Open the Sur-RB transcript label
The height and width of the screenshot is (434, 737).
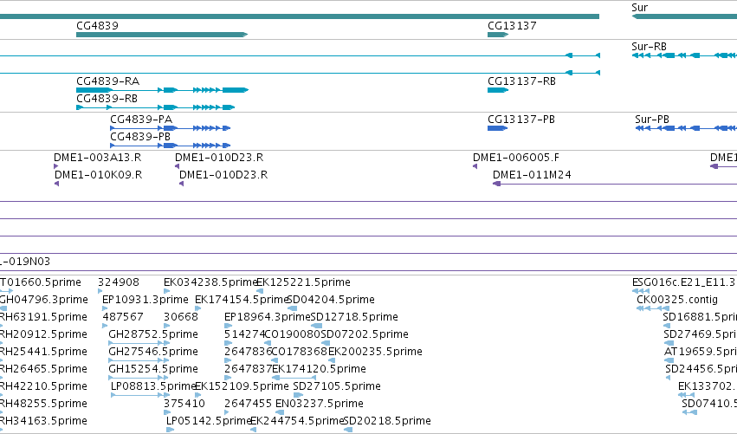(650, 47)
